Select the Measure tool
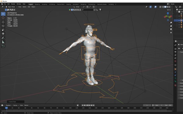The image size is (183, 114). [3, 42]
